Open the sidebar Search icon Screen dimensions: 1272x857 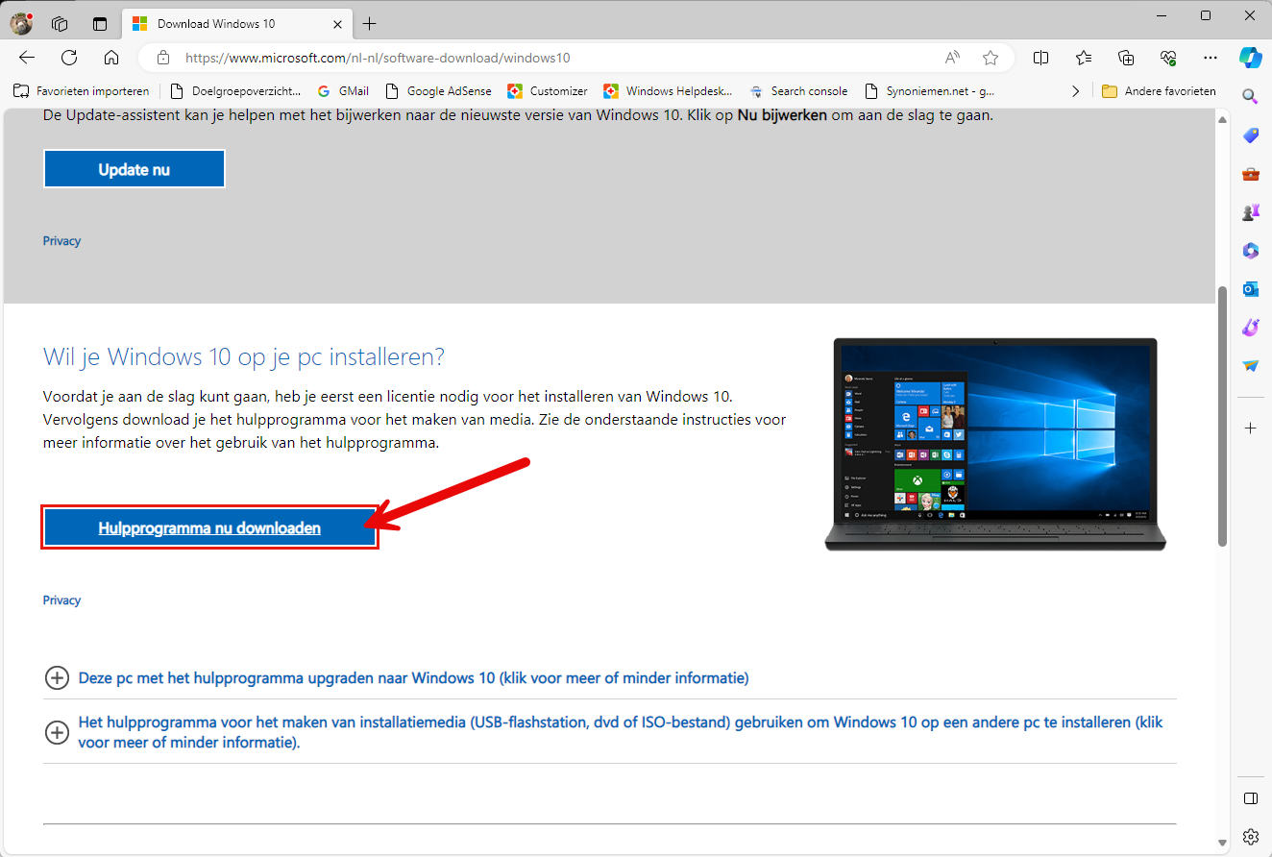(x=1250, y=96)
